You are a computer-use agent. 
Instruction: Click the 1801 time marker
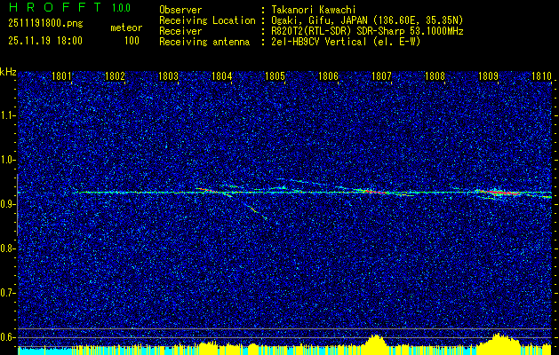coord(62,76)
